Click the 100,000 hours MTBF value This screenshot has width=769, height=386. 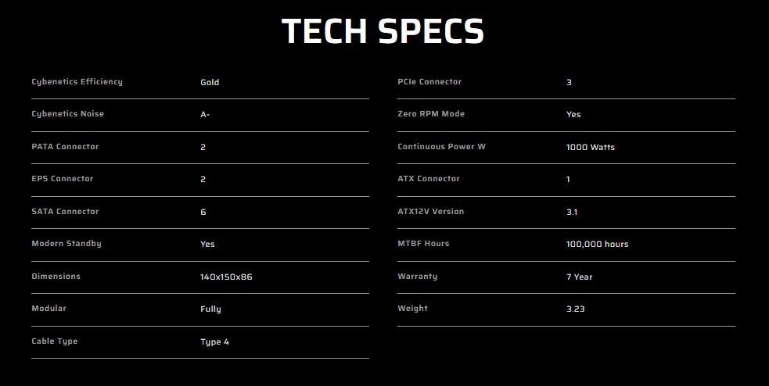[x=597, y=244]
